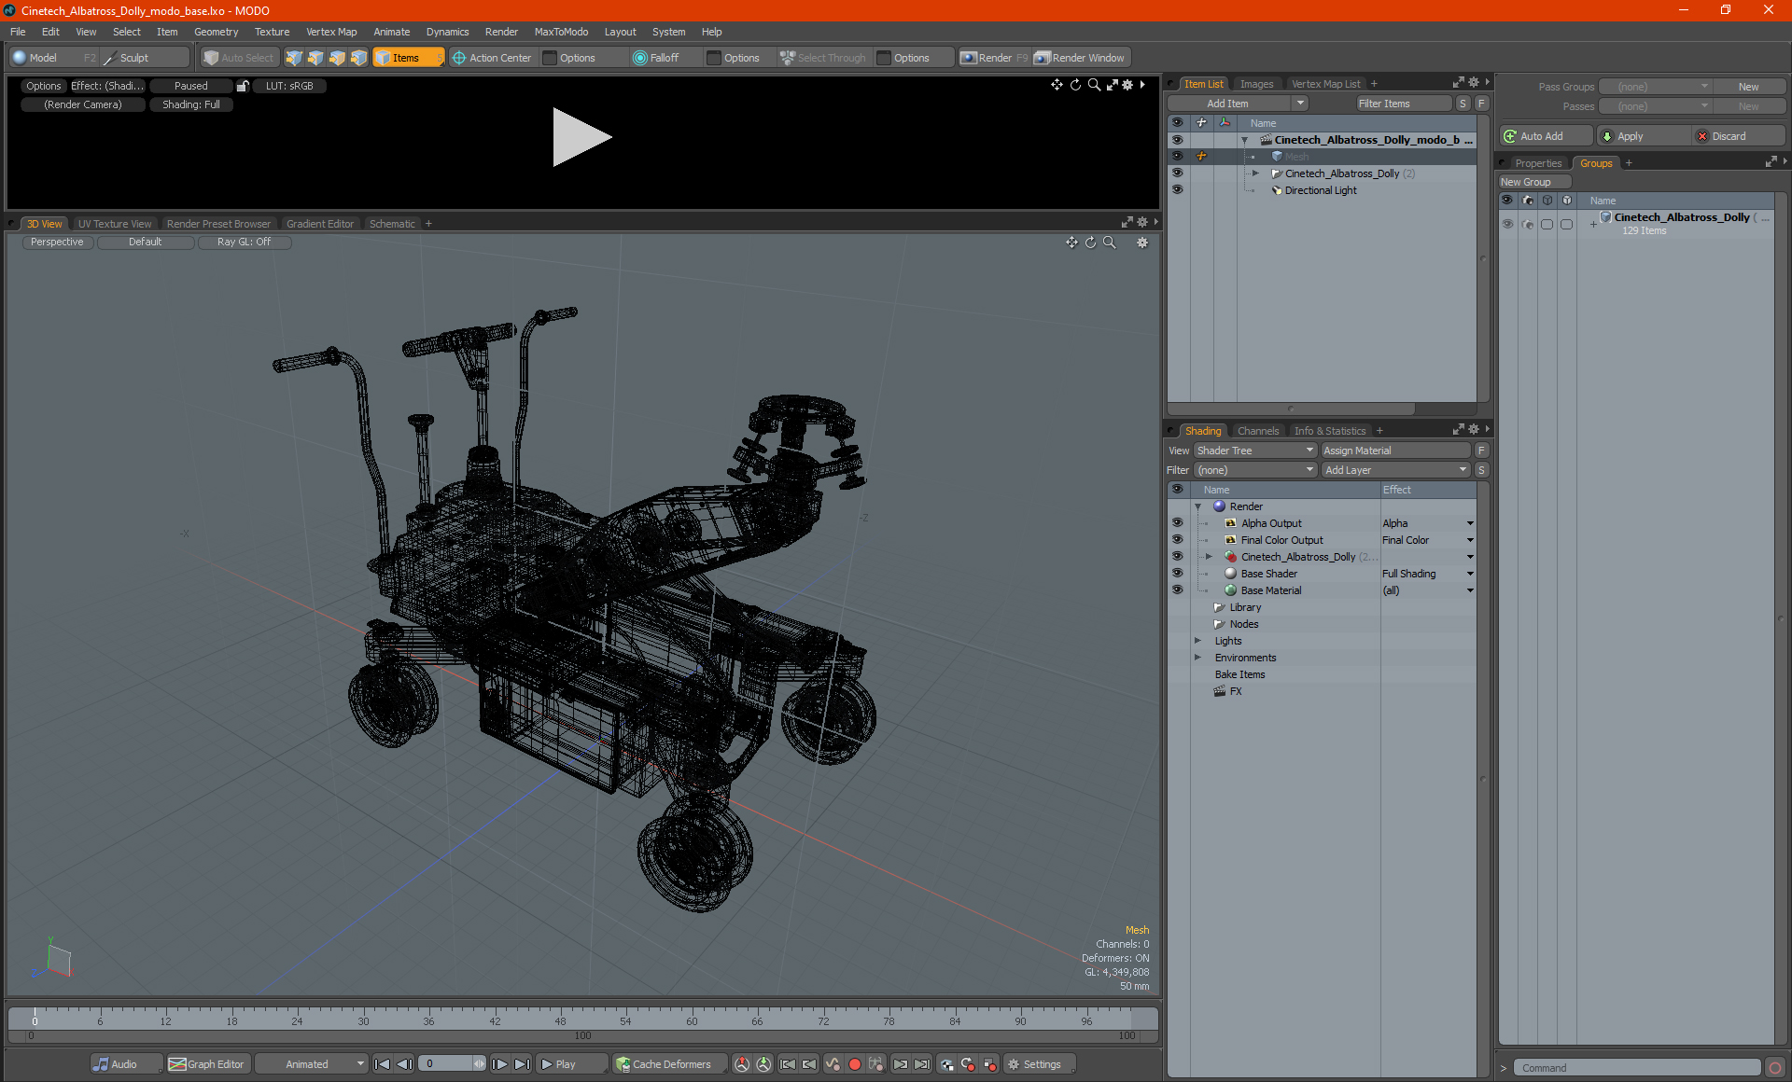Click the current frame input field
Screen dimensions: 1792x1082
pyautogui.click(x=445, y=1064)
